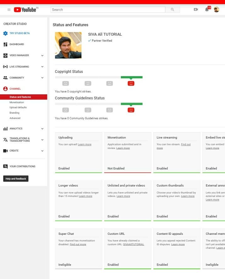Open the create video camera icon
The width and height of the screenshot is (225, 279).
(196, 9)
